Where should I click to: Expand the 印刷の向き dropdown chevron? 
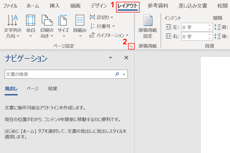tap(52, 36)
